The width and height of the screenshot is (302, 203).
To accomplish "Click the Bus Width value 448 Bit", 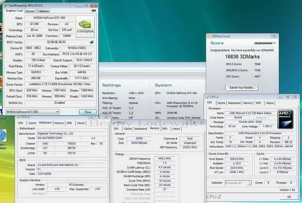I will tap(82, 72).
